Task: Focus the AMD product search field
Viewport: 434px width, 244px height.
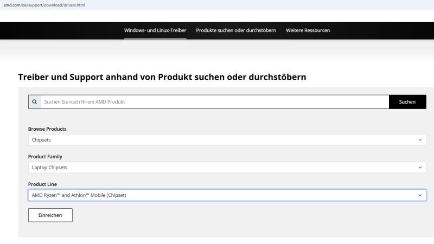Action: click(215, 102)
